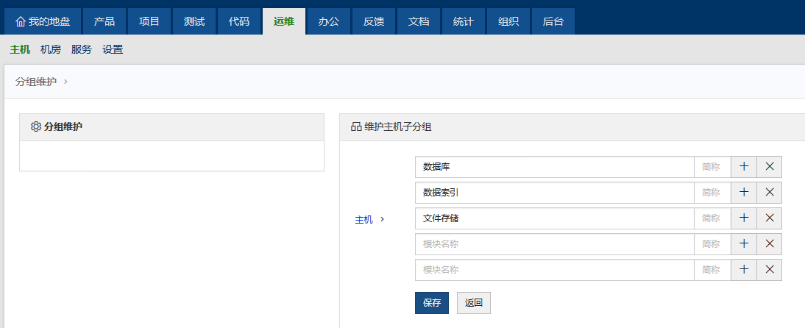Viewport: 805px width, 328px height.
Task: Switch to the 反馈 tab
Action: [374, 21]
